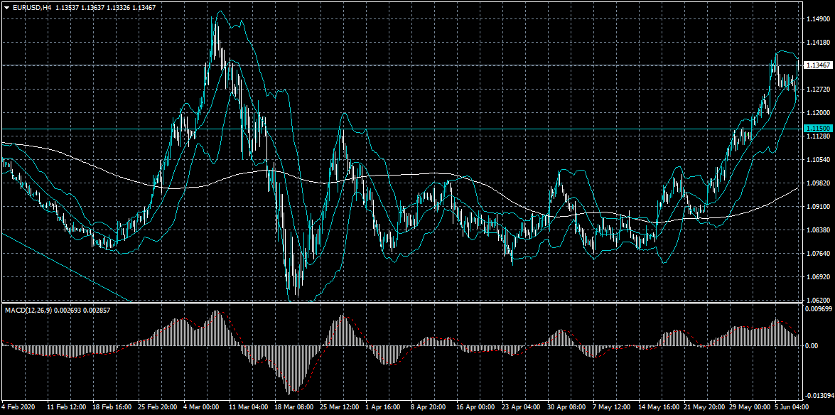This screenshot has width=835, height=415.
Task: Click the 5 Jun 04:00 time label
Action: click(792, 407)
